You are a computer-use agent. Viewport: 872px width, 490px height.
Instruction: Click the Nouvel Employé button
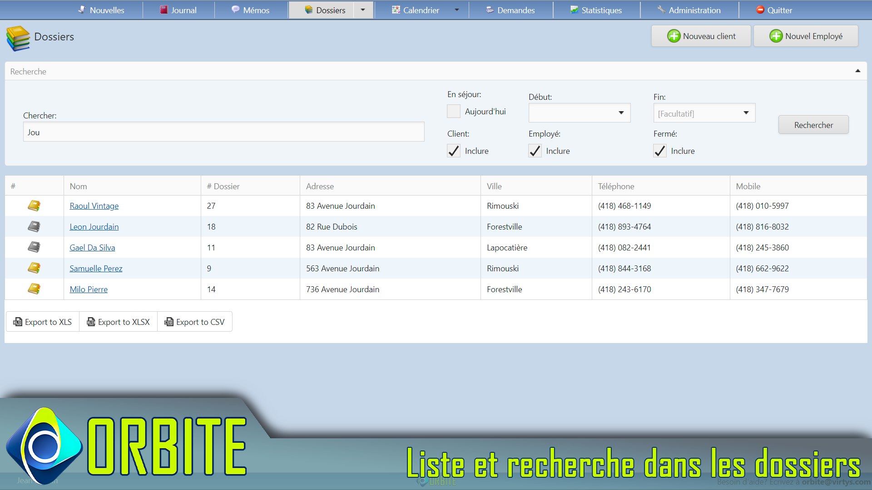[x=806, y=36]
